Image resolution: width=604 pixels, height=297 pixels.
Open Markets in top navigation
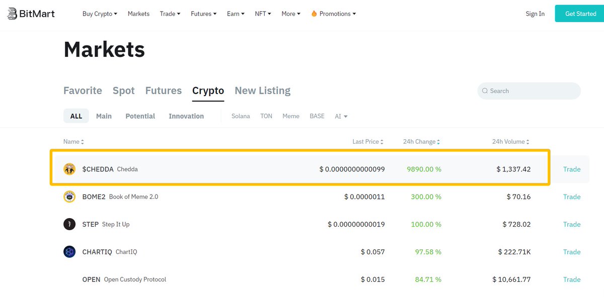tap(138, 14)
